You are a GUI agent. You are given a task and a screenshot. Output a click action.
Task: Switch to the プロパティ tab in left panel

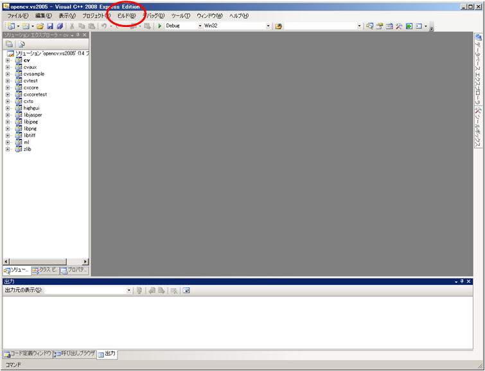click(75, 270)
